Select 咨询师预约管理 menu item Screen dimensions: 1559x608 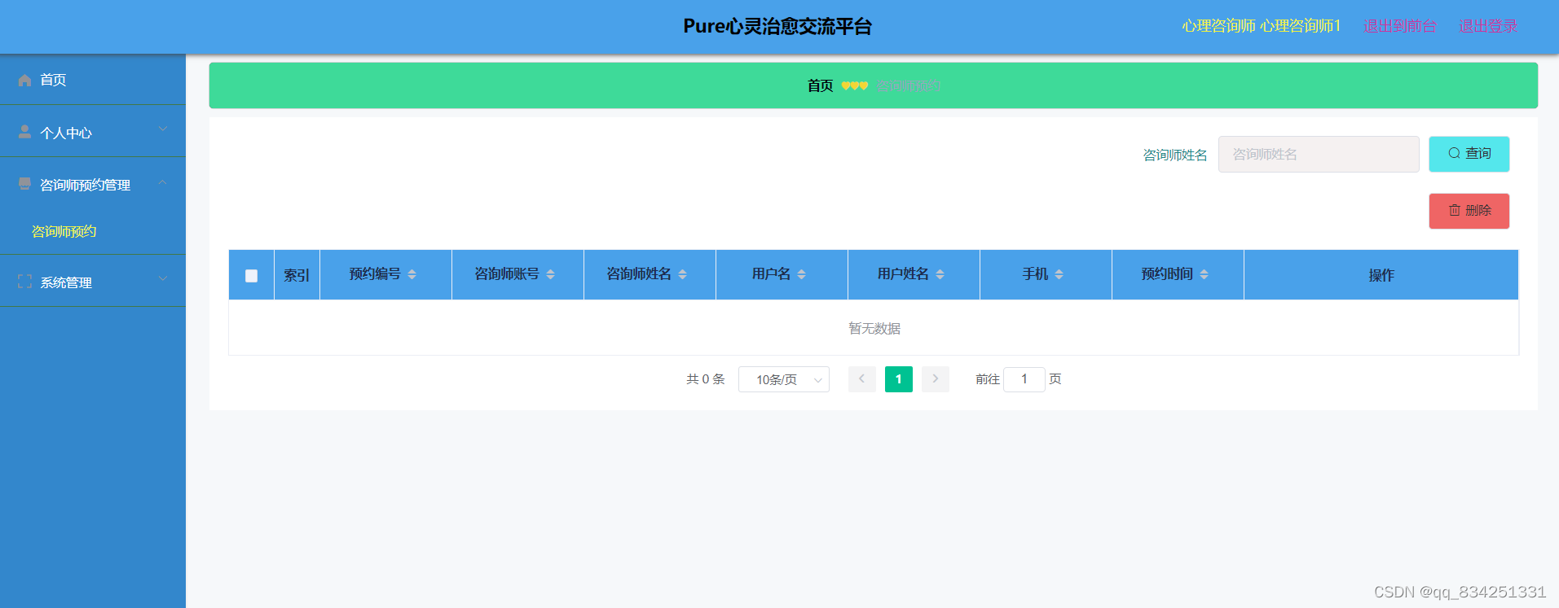(x=93, y=185)
